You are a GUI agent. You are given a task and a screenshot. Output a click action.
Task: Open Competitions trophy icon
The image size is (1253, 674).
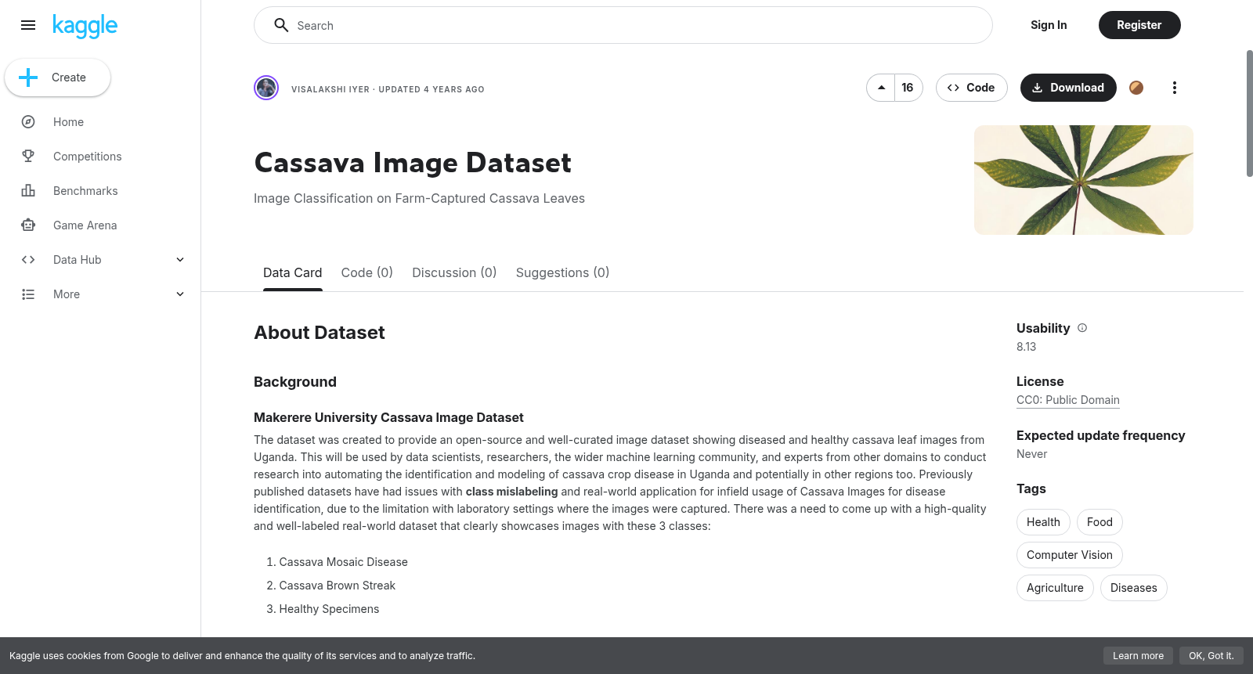[x=28, y=157]
